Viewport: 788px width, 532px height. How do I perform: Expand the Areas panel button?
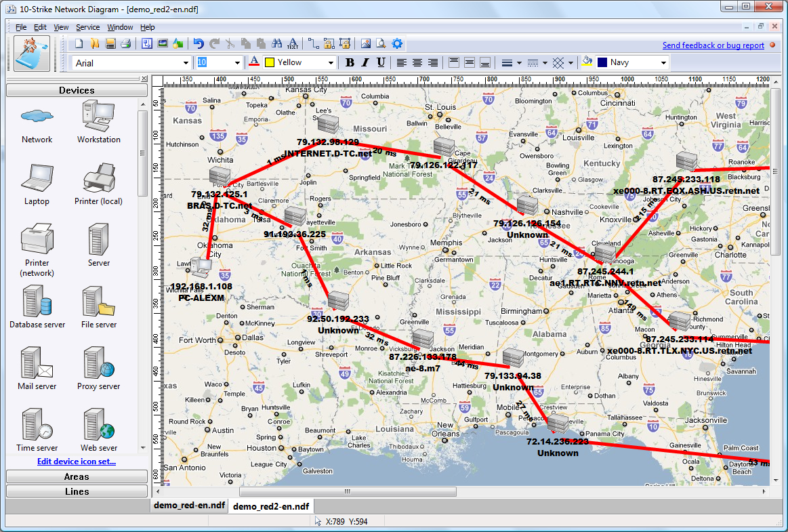click(x=77, y=476)
